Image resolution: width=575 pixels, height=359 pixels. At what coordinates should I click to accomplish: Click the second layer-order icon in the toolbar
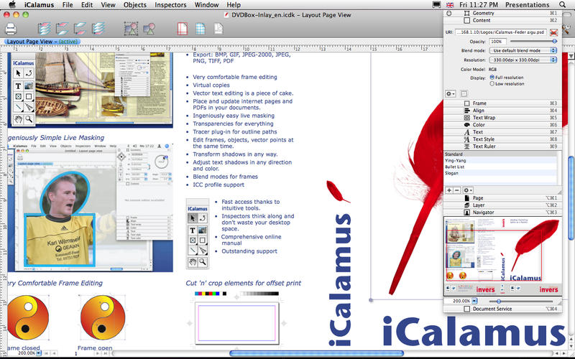click(63, 29)
